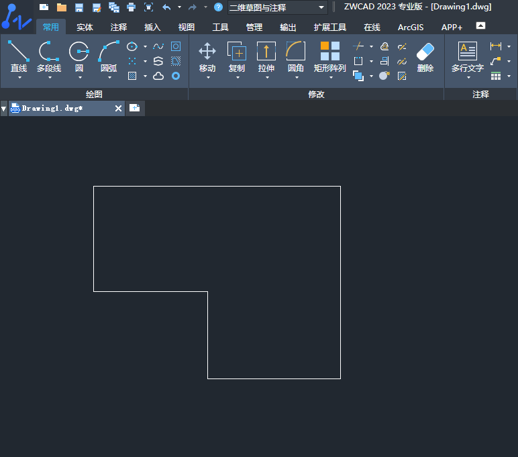
Task: Collapse the ribbon with the up-arrow button
Action: pos(480,26)
